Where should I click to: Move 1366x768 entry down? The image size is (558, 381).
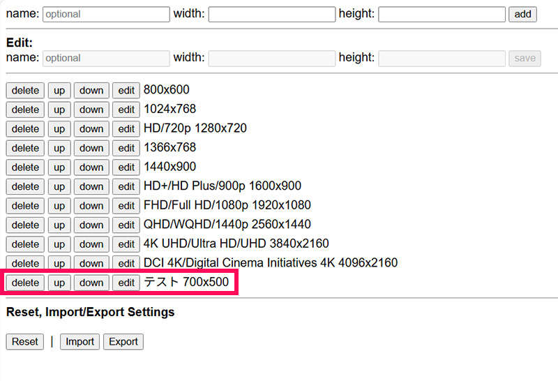[x=91, y=148]
